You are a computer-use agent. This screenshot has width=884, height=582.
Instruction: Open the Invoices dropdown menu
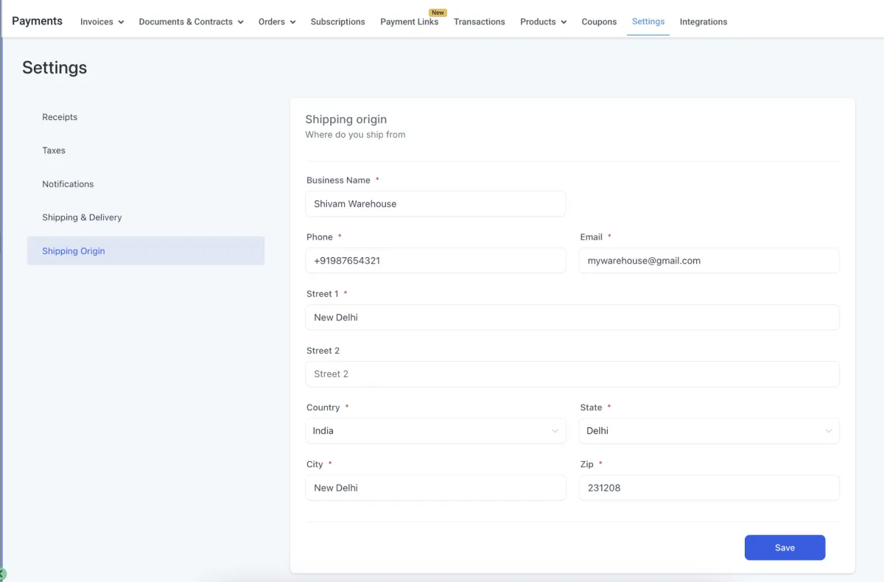[102, 22]
